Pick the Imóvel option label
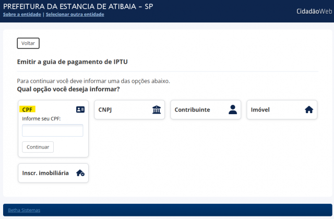The height and width of the screenshot is (219, 334). pyautogui.click(x=260, y=110)
